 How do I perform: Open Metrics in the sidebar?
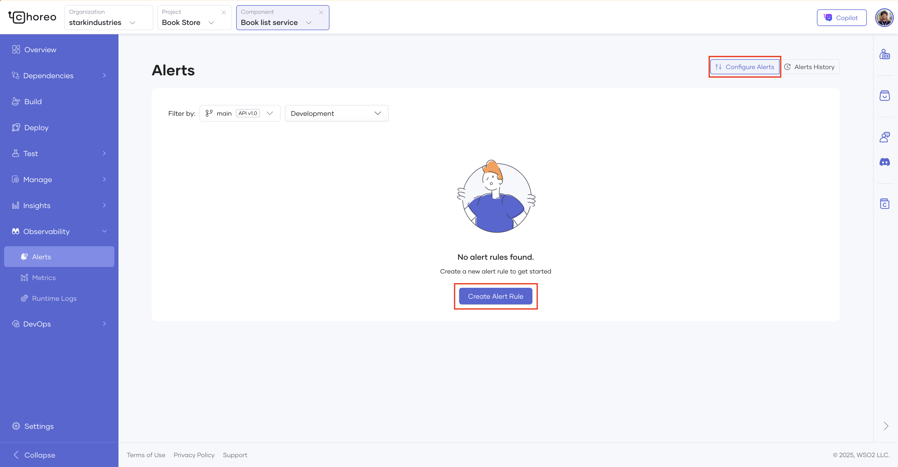click(44, 278)
